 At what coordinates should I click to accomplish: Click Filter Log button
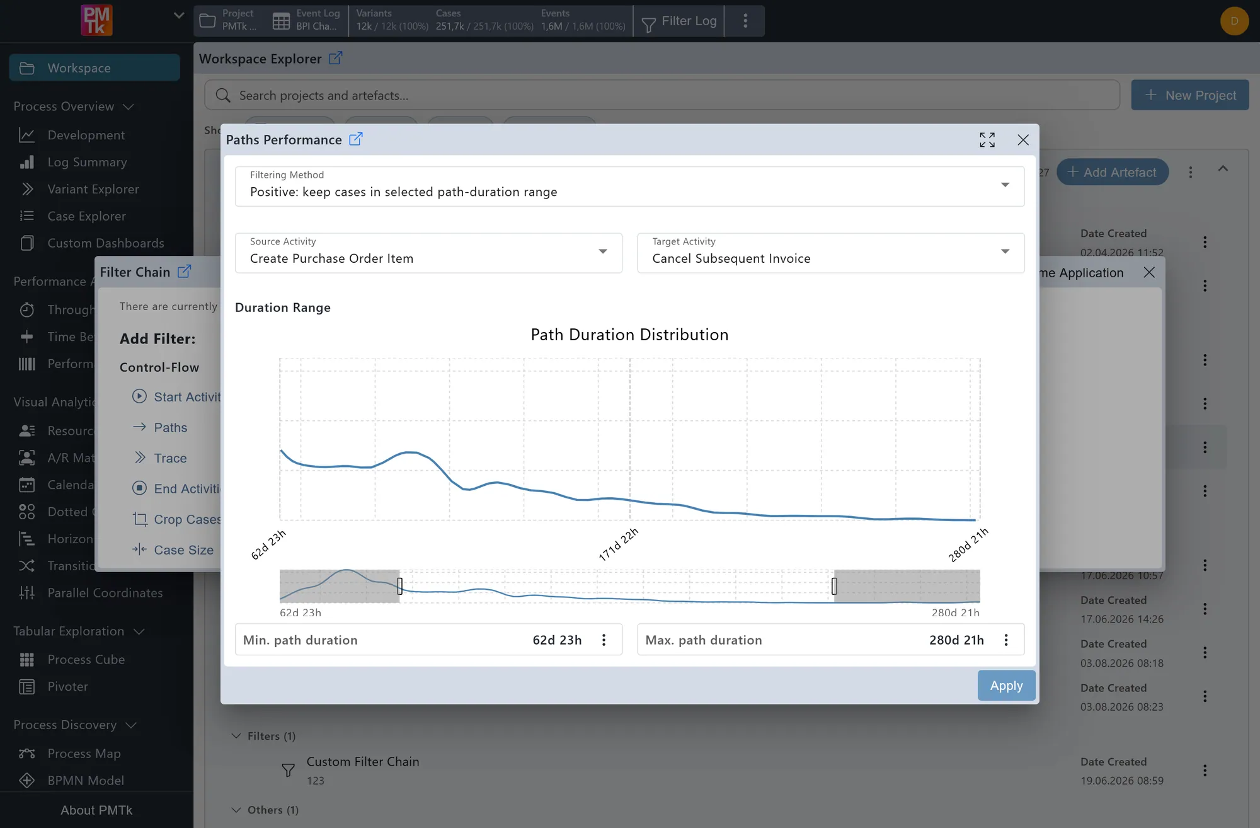tap(679, 21)
